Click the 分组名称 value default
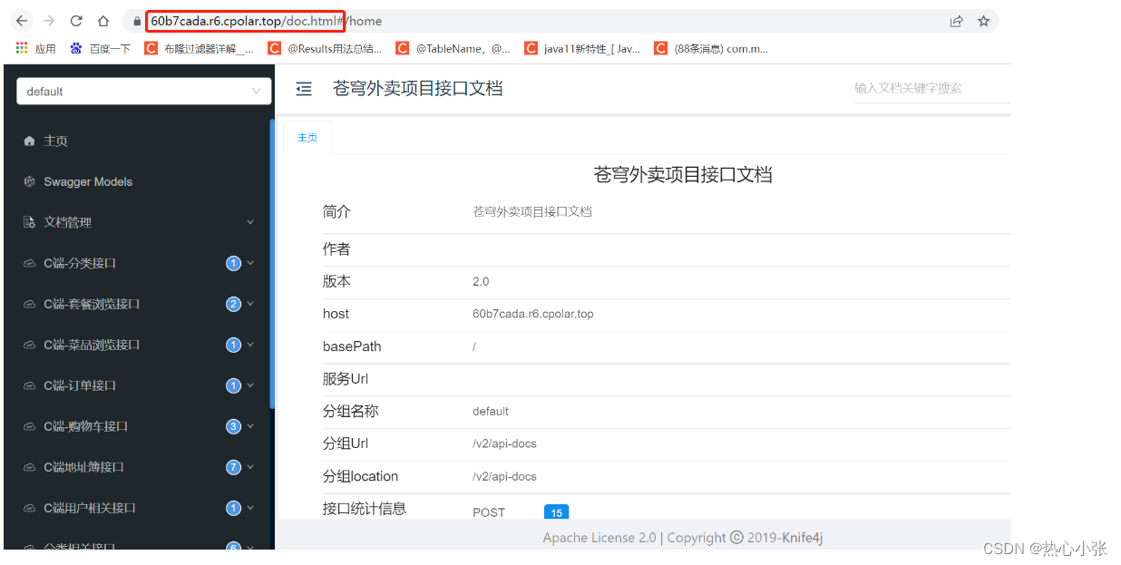 click(x=491, y=411)
